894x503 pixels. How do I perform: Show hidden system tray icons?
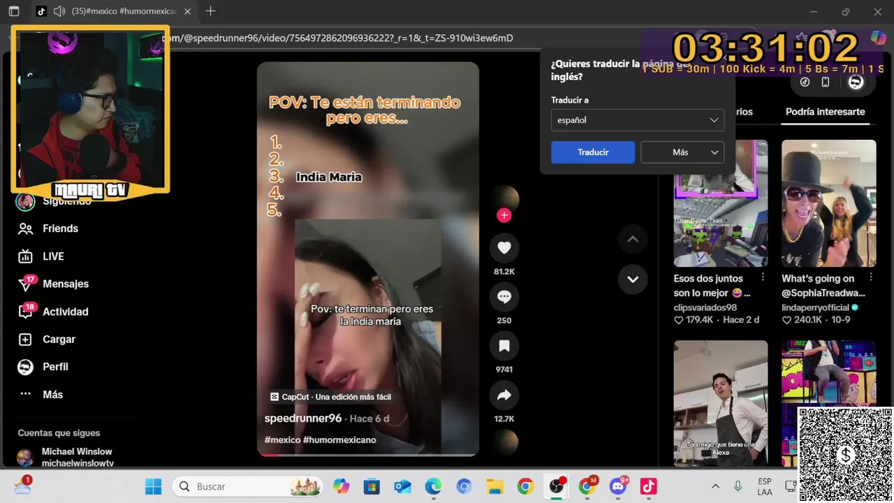[x=715, y=486]
